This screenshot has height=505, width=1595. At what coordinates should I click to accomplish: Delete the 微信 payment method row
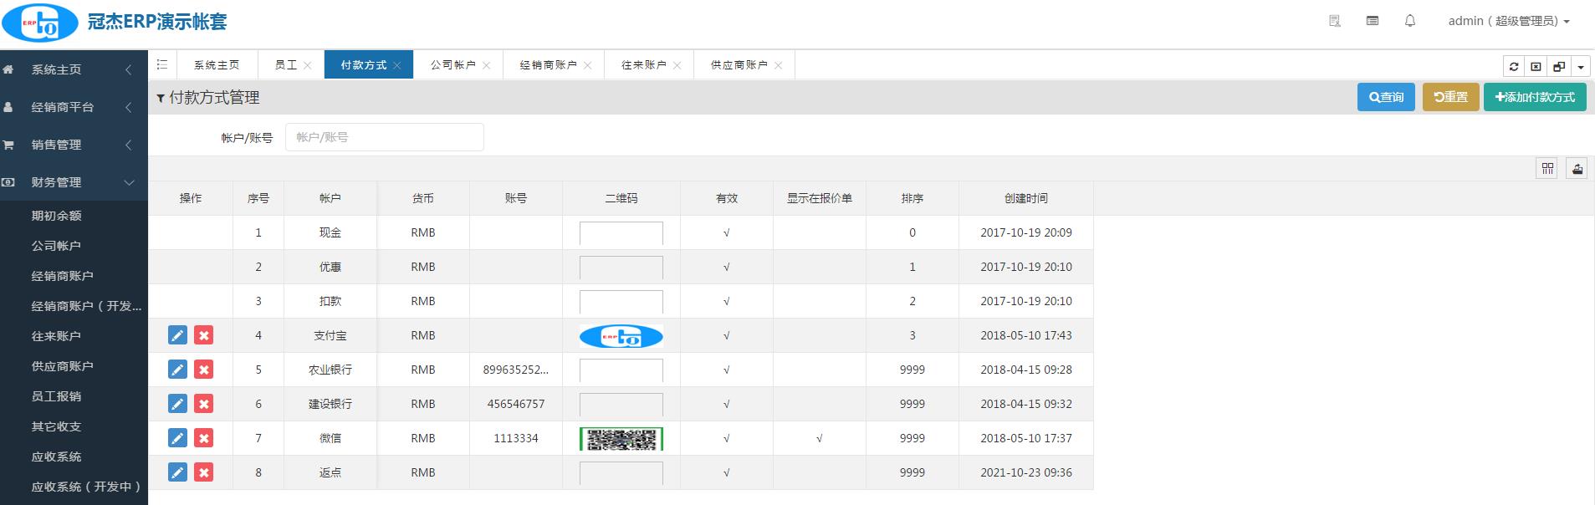pos(203,438)
